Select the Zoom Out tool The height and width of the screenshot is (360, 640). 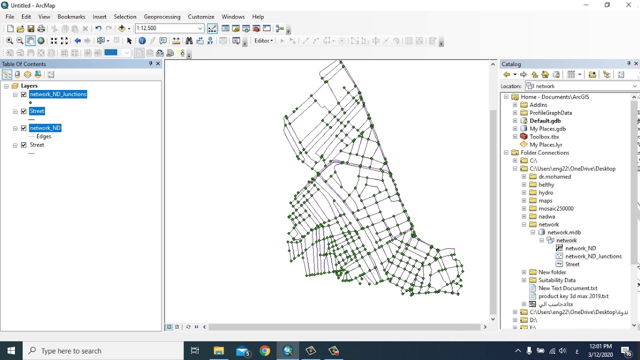(x=20, y=41)
